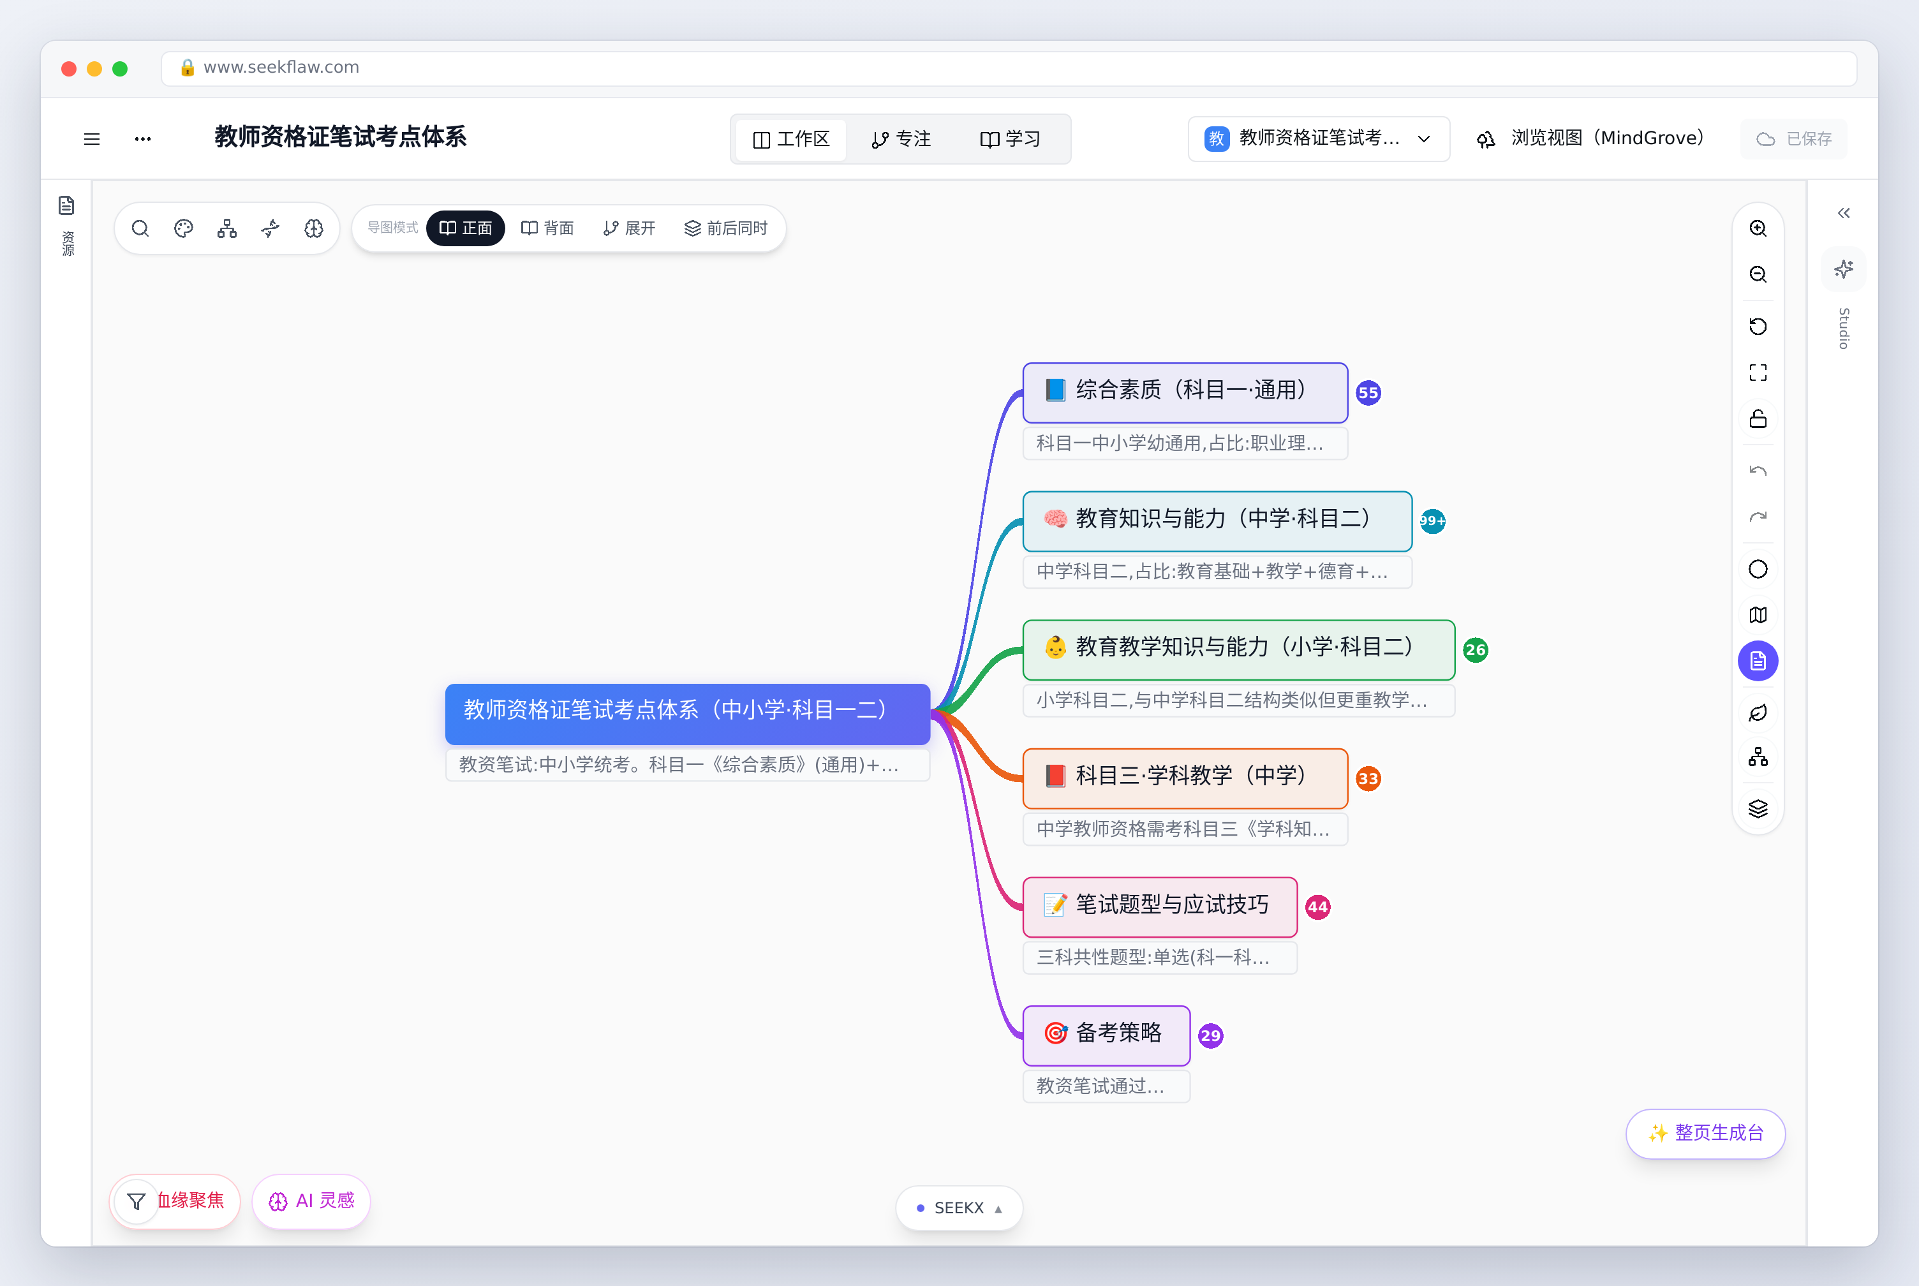The height and width of the screenshot is (1286, 1919).
Task: Open the layers stack icon in right toolbar
Action: [x=1758, y=809]
